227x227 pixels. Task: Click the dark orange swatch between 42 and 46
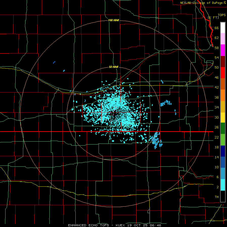point(223,84)
